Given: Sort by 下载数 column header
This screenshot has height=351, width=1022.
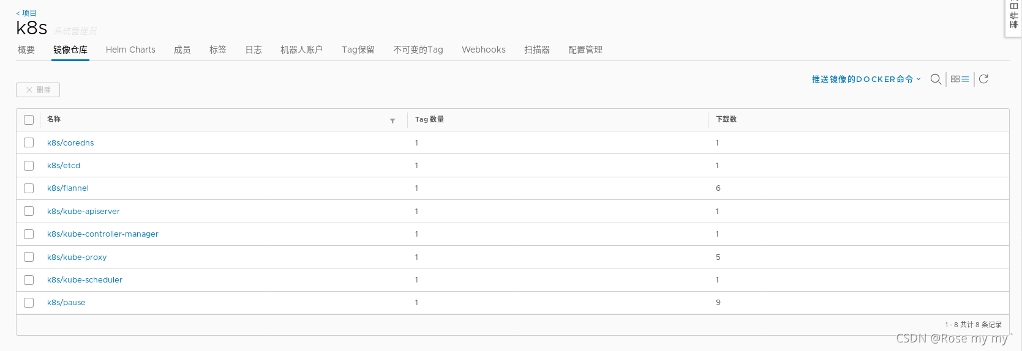Looking at the screenshot, I should (x=726, y=119).
